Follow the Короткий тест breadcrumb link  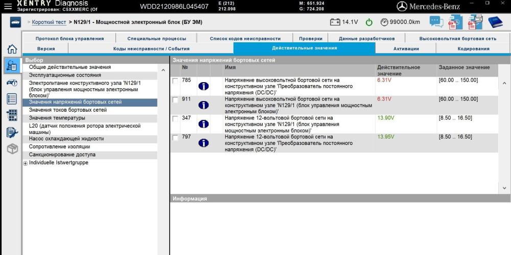(x=49, y=22)
